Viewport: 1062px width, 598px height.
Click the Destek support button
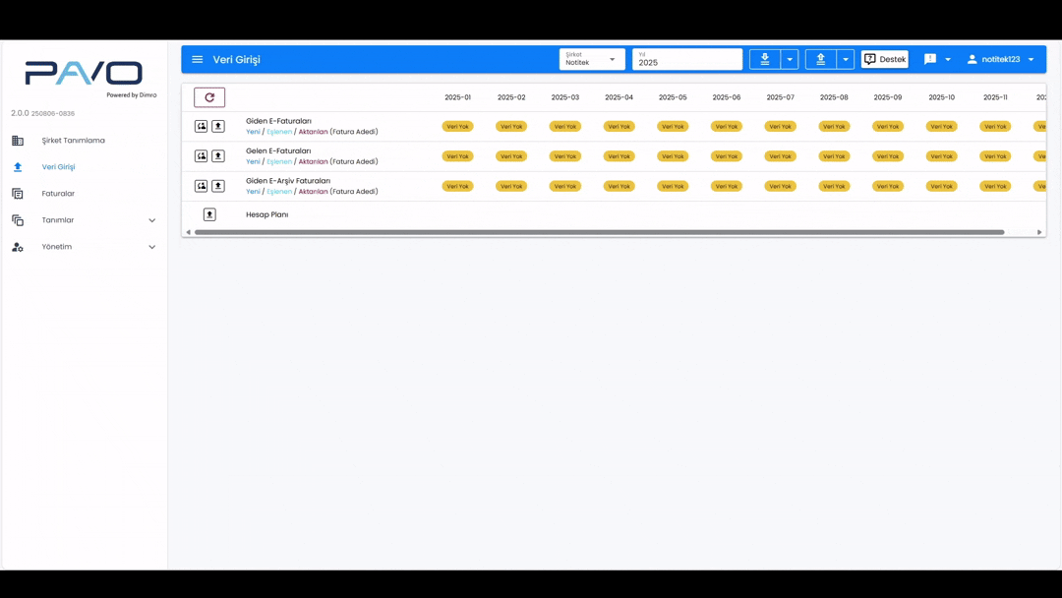click(x=885, y=60)
